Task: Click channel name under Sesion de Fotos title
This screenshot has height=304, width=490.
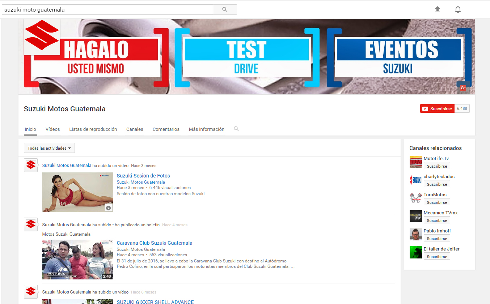Action: (141, 182)
